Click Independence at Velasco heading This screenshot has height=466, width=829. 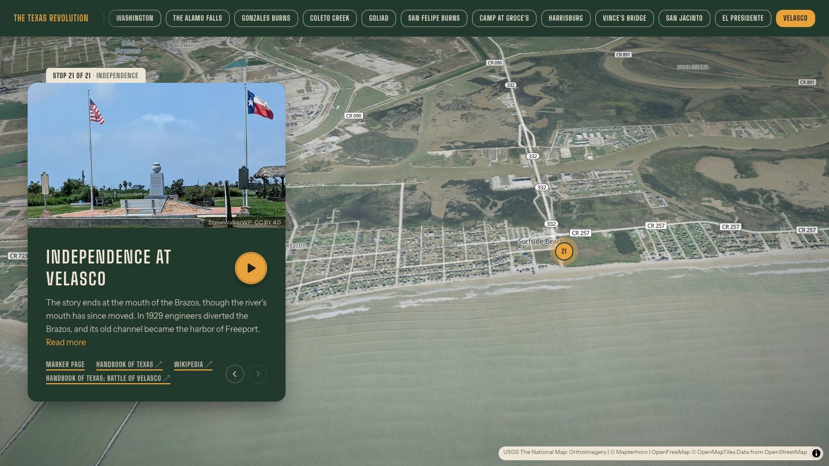[x=108, y=268]
